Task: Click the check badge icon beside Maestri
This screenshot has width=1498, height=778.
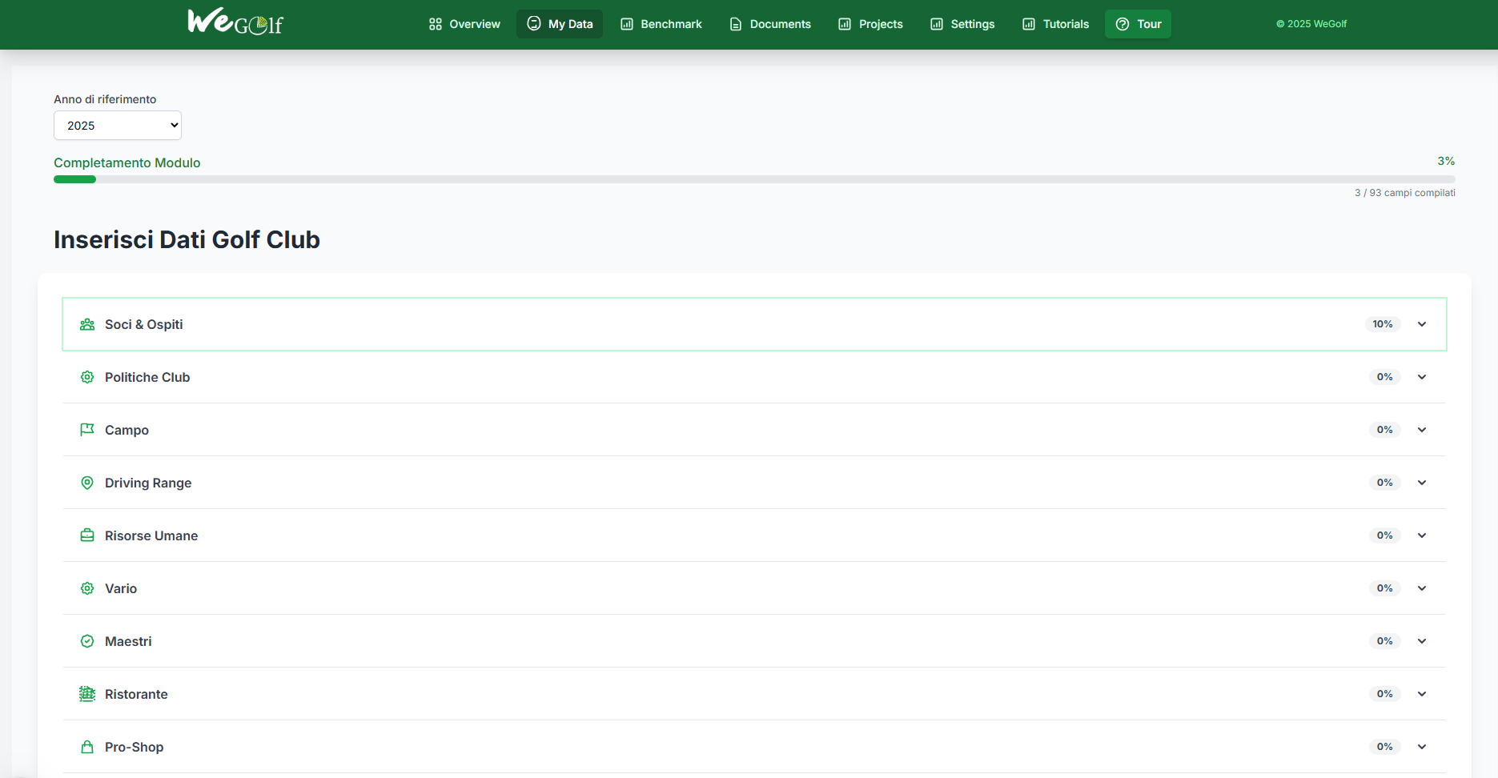Action: coord(87,641)
